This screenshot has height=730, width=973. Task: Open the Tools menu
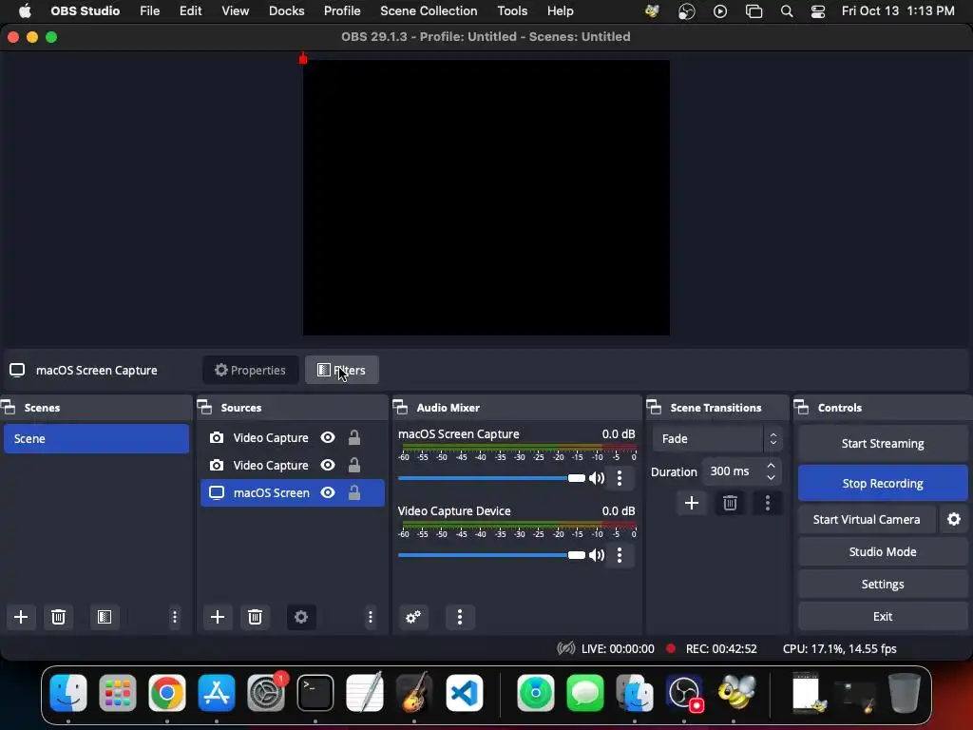pyautogui.click(x=512, y=11)
